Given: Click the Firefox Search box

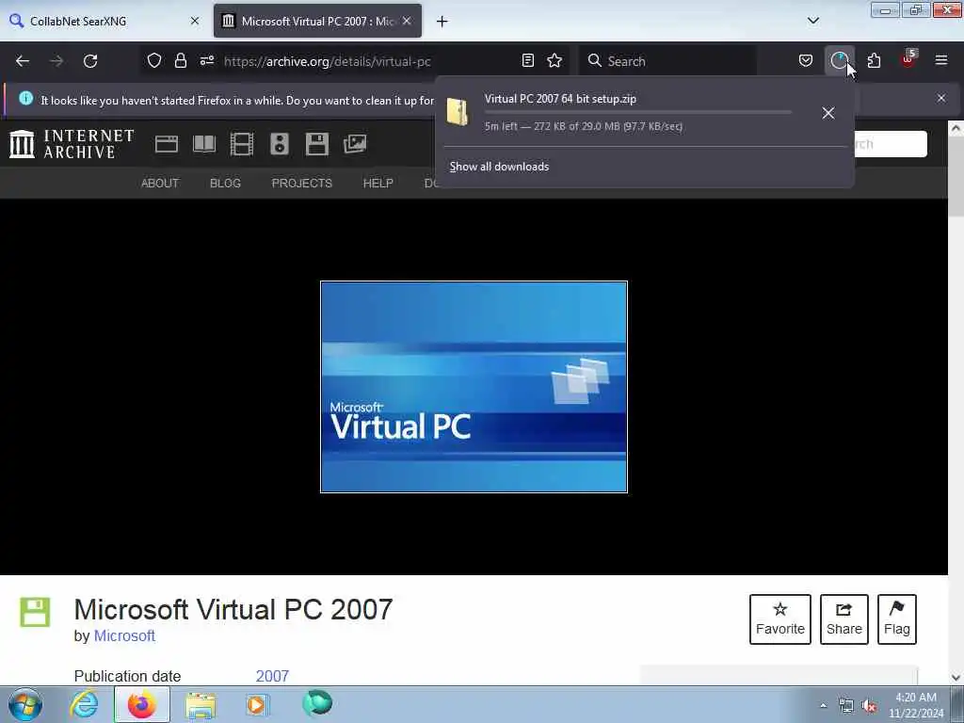Looking at the screenshot, I should coord(669,61).
